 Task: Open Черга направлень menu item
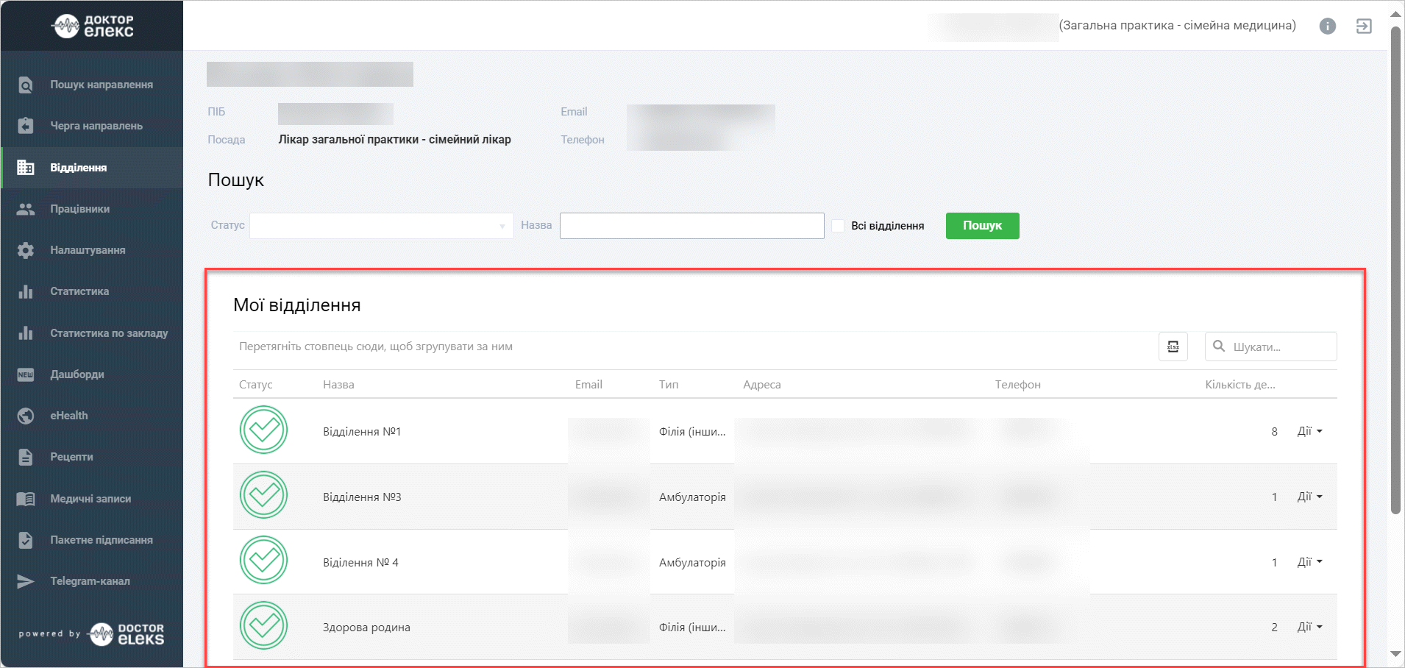point(96,126)
